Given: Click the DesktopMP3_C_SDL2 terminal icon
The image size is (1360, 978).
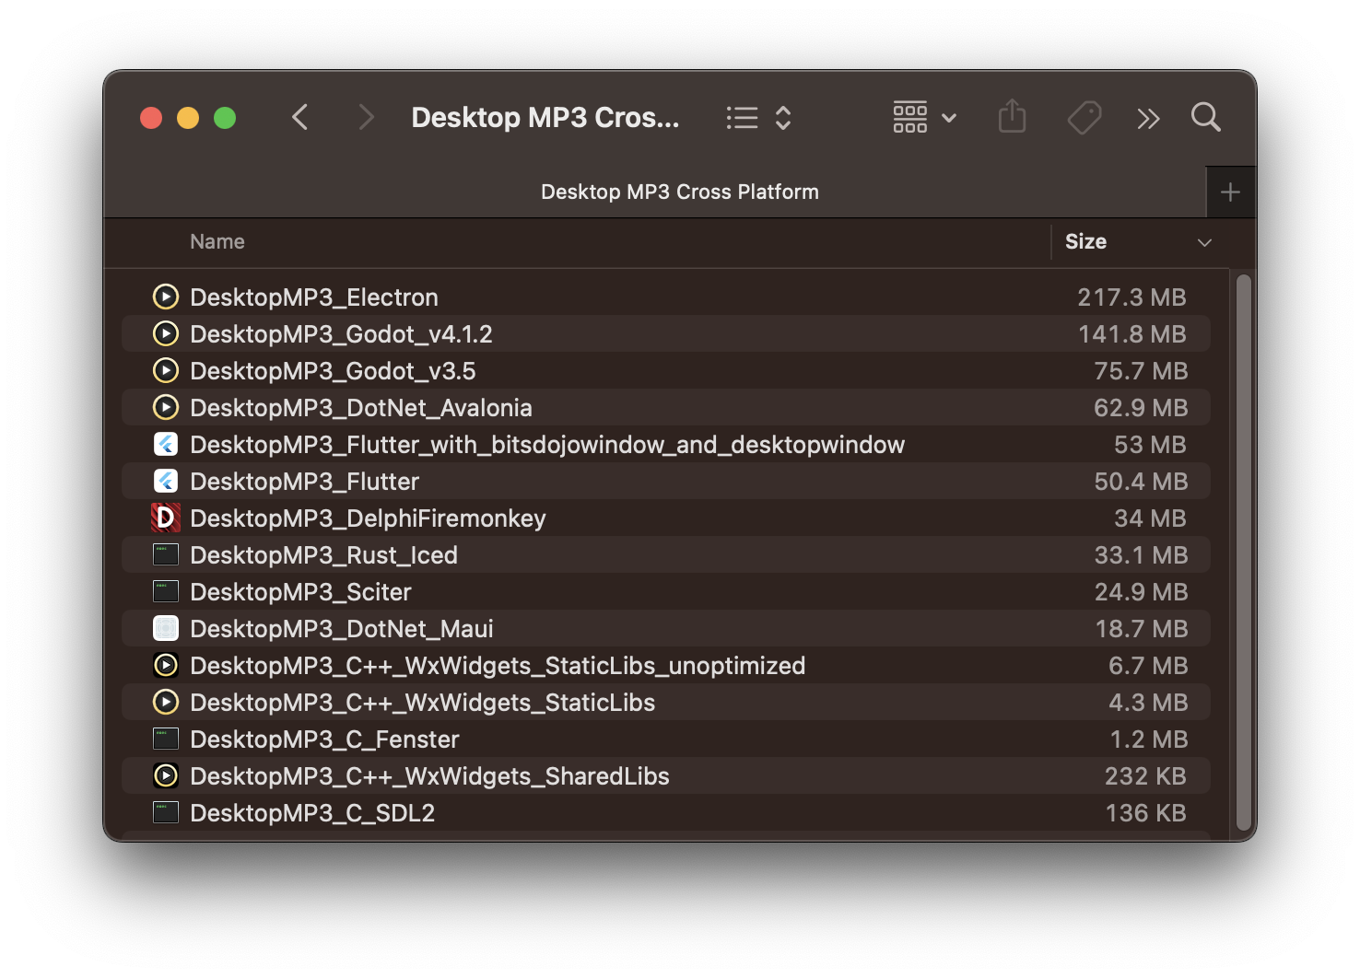Looking at the screenshot, I should (x=166, y=812).
